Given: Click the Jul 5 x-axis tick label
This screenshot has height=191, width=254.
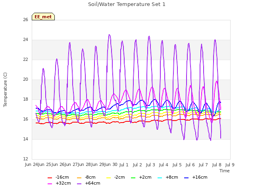Looking at the screenshot, I should (177, 165).
